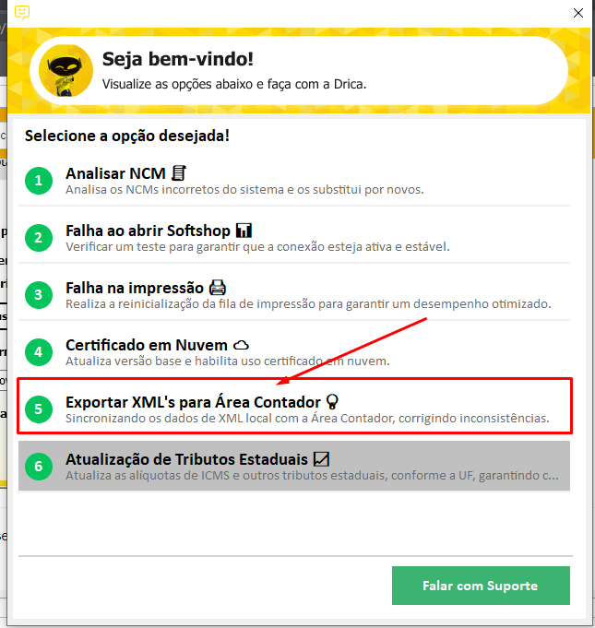Viewport: 595px width, 628px height.
Task: Click the scroll icon beside Analisar NCM
Action: [x=179, y=173]
